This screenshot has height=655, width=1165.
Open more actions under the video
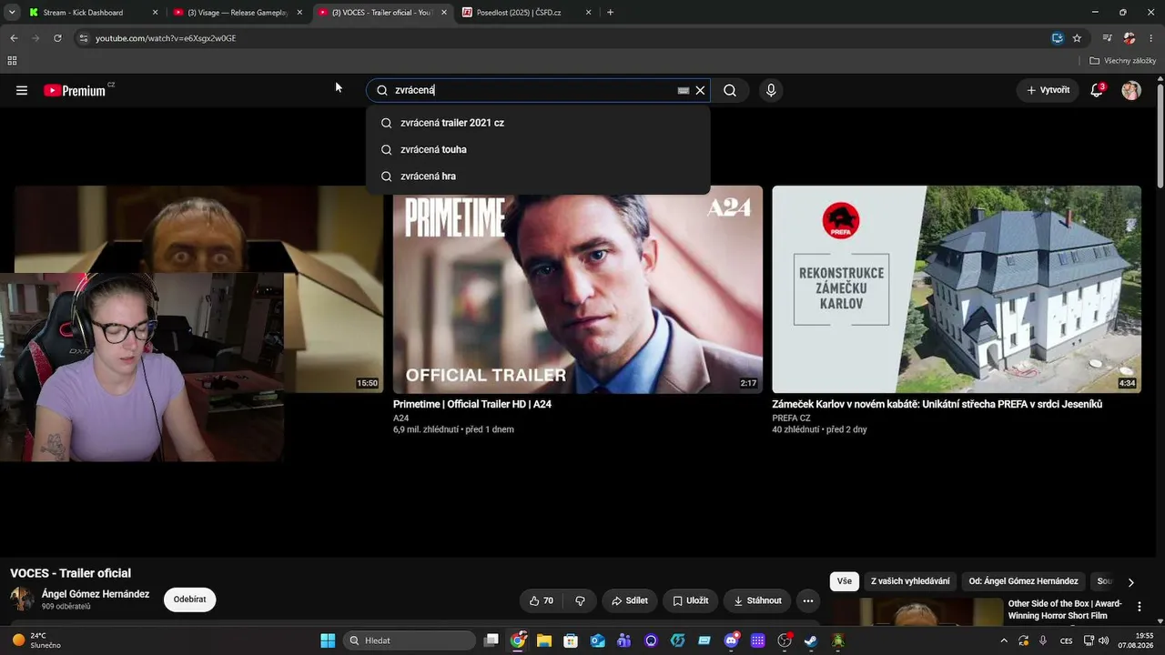coord(808,600)
